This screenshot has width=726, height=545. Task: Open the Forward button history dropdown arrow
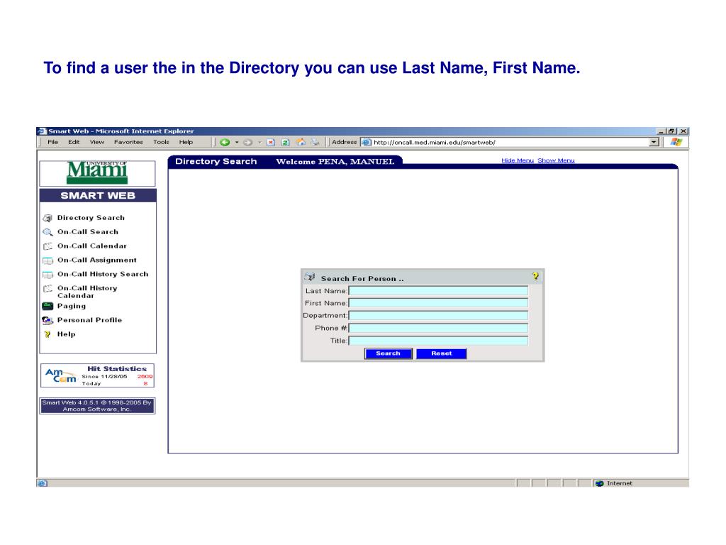coord(259,142)
